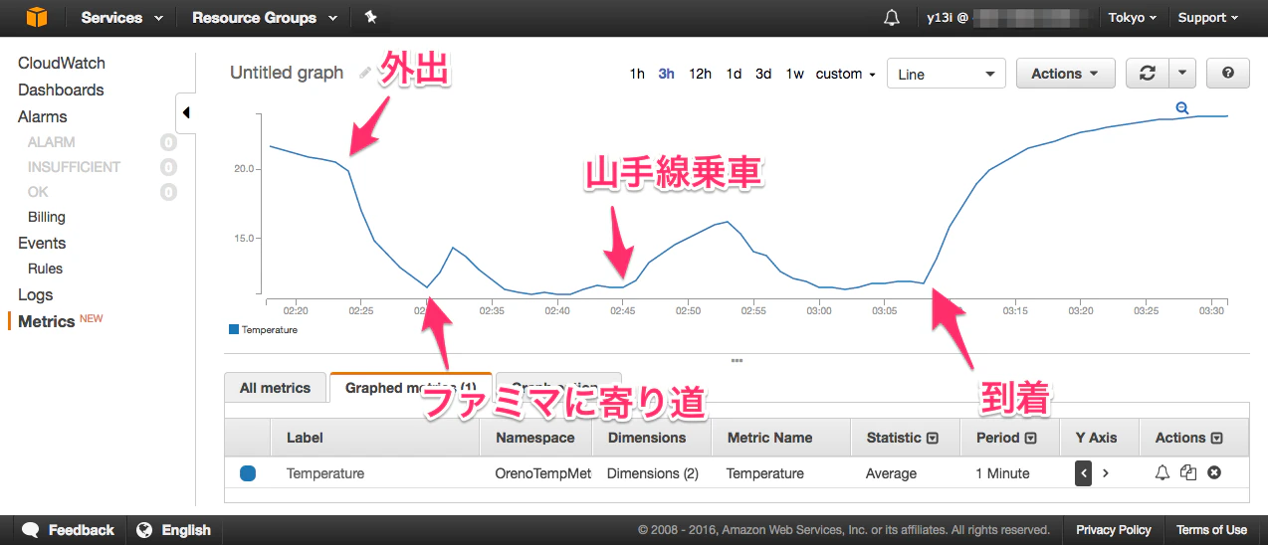The image size is (1268, 545).
Task: Open Alarms in the sidebar
Action: [x=43, y=116]
